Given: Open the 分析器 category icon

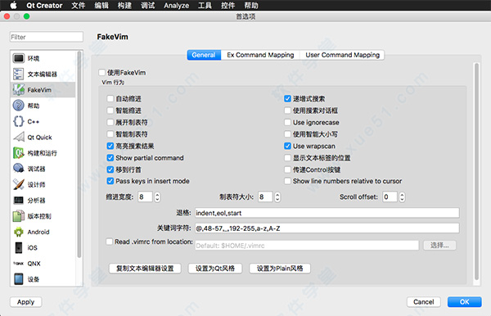Looking at the screenshot, I should [19, 200].
